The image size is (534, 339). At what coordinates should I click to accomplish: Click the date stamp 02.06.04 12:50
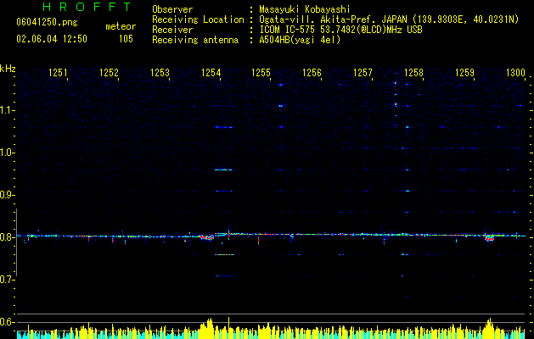coord(52,39)
